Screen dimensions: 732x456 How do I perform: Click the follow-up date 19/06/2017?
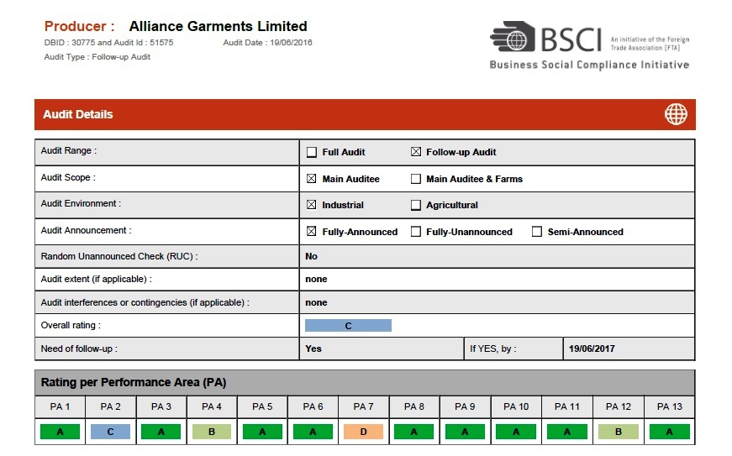pos(592,349)
